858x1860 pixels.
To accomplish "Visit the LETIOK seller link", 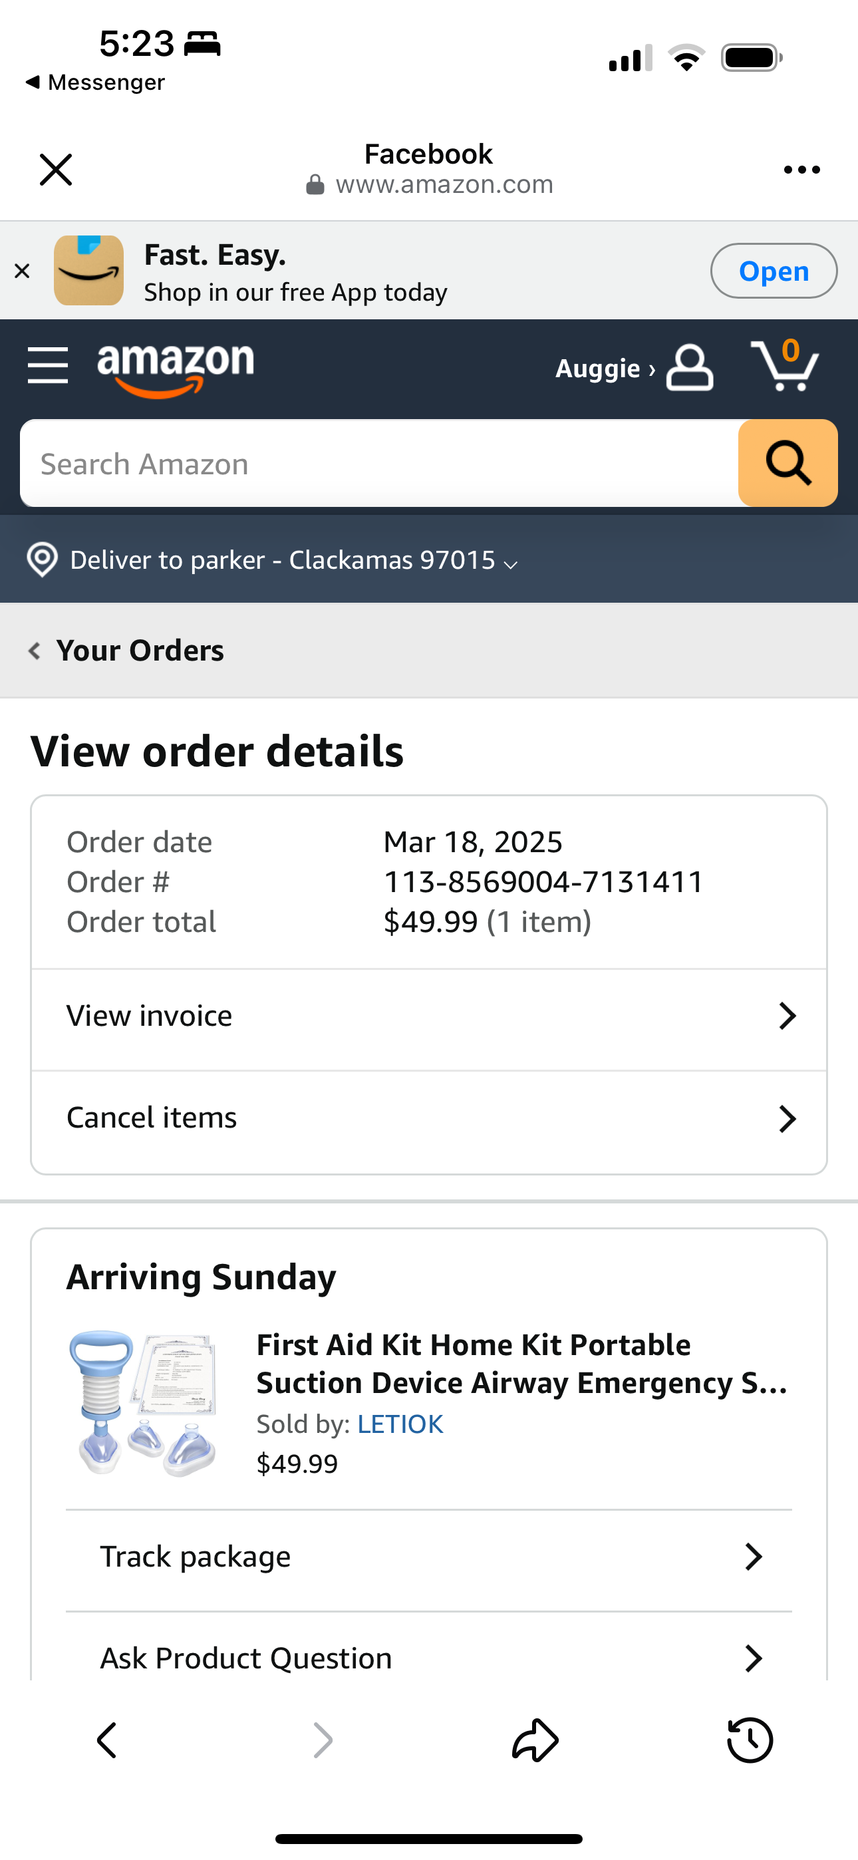I will tap(400, 1424).
